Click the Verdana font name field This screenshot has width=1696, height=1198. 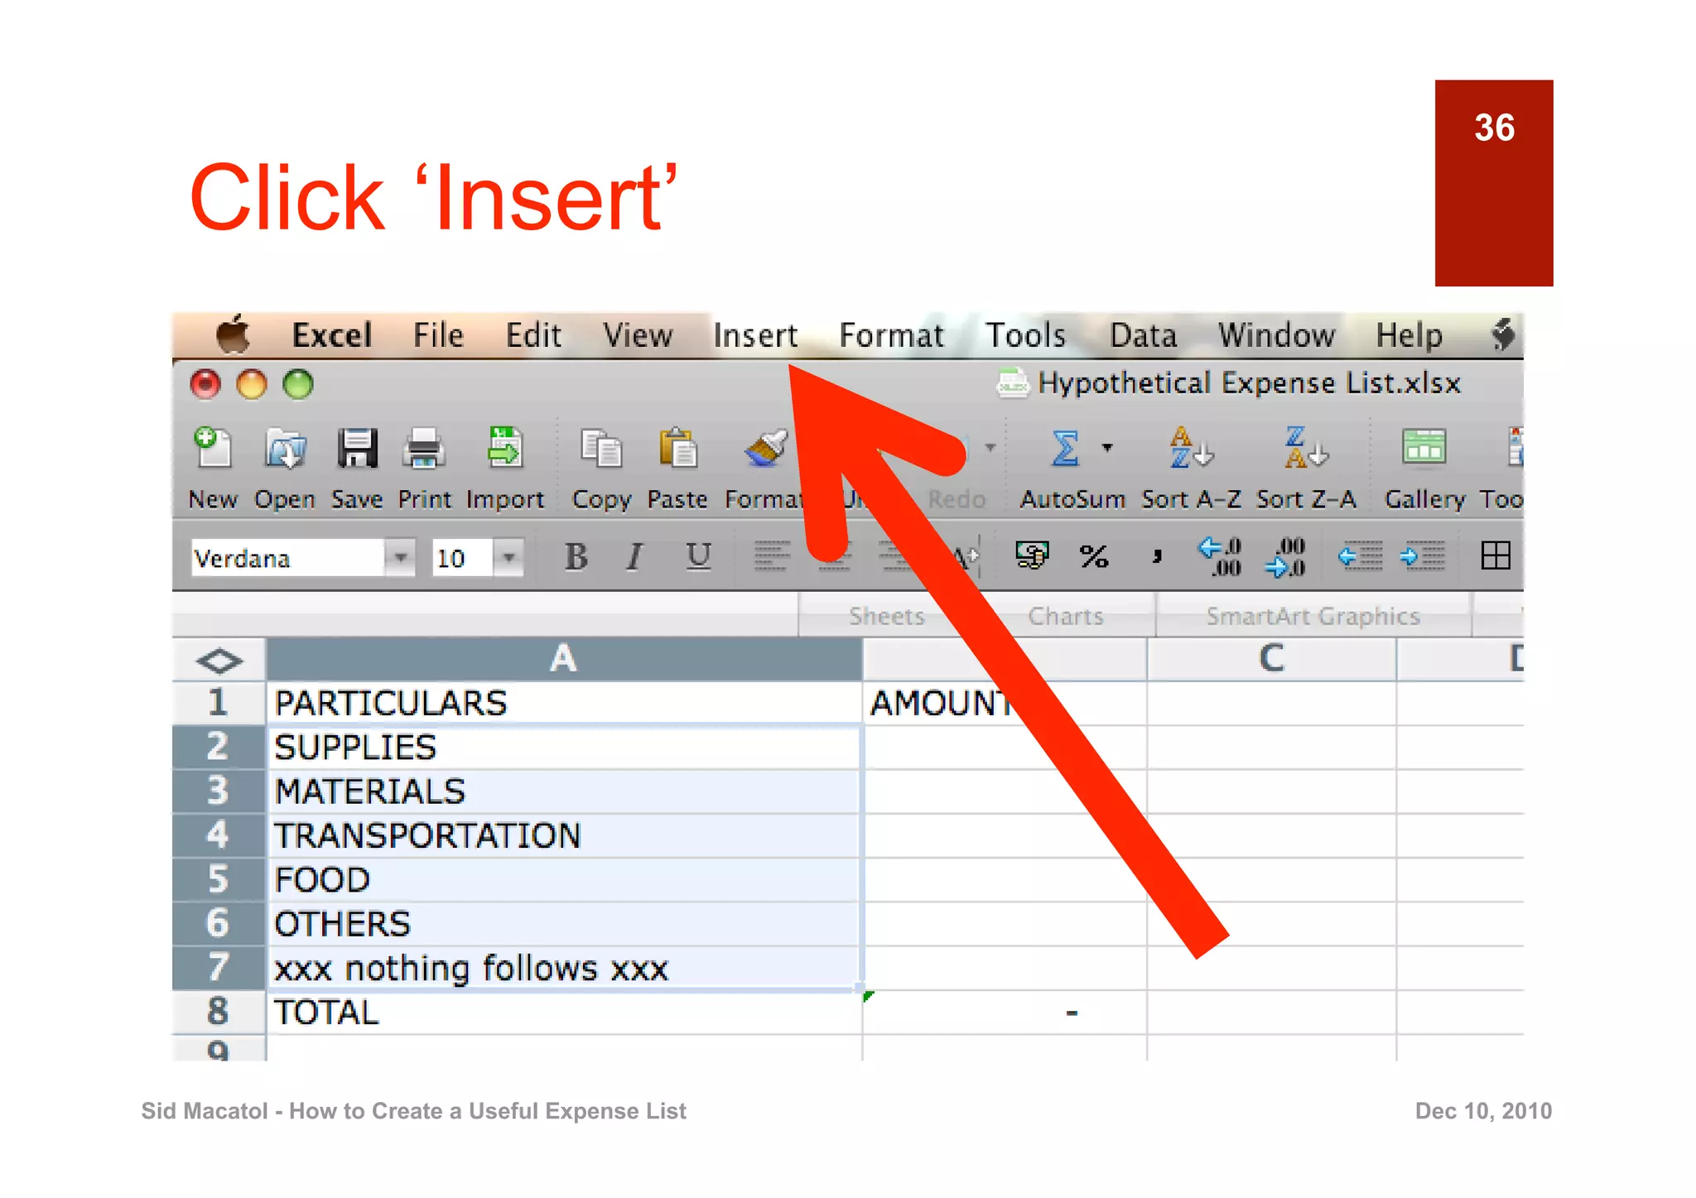(x=287, y=557)
